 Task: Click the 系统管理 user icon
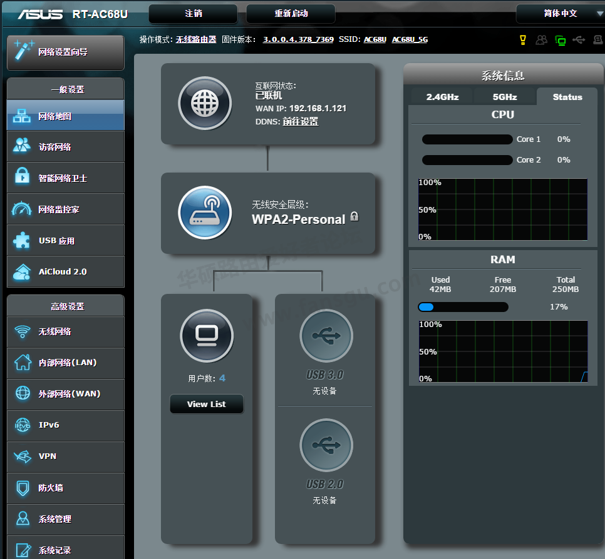tap(23, 518)
